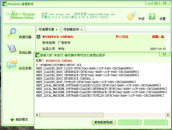Click the 风险:高 risk label
The width and height of the screenshot is (172, 130).
(x=158, y=37)
